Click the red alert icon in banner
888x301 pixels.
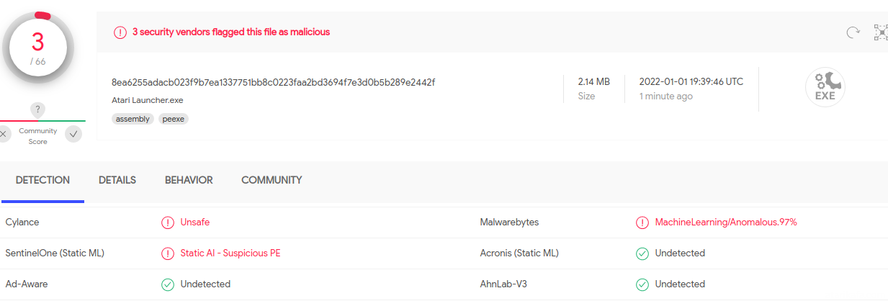coord(120,32)
